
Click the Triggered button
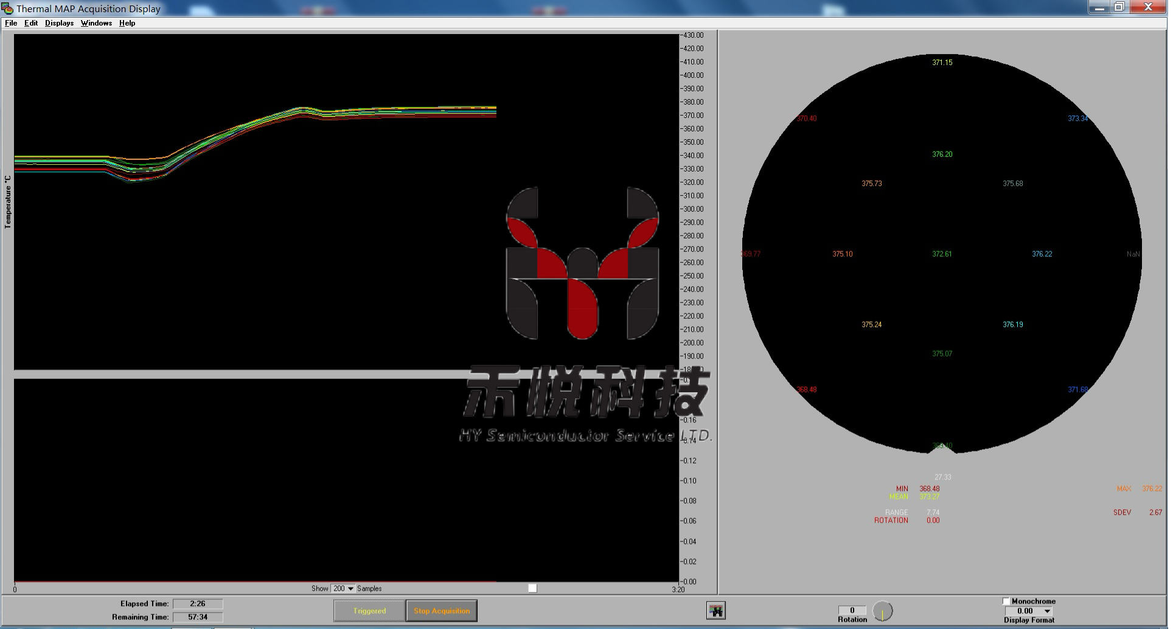369,611
